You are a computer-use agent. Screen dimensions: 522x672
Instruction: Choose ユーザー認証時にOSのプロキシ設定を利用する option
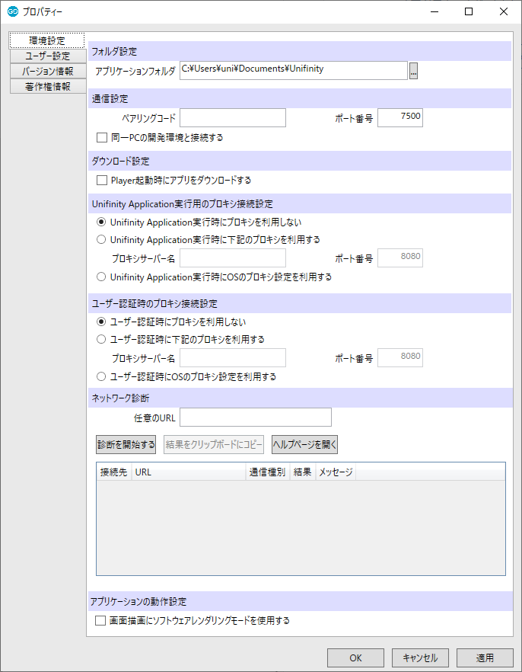[101, 376]
